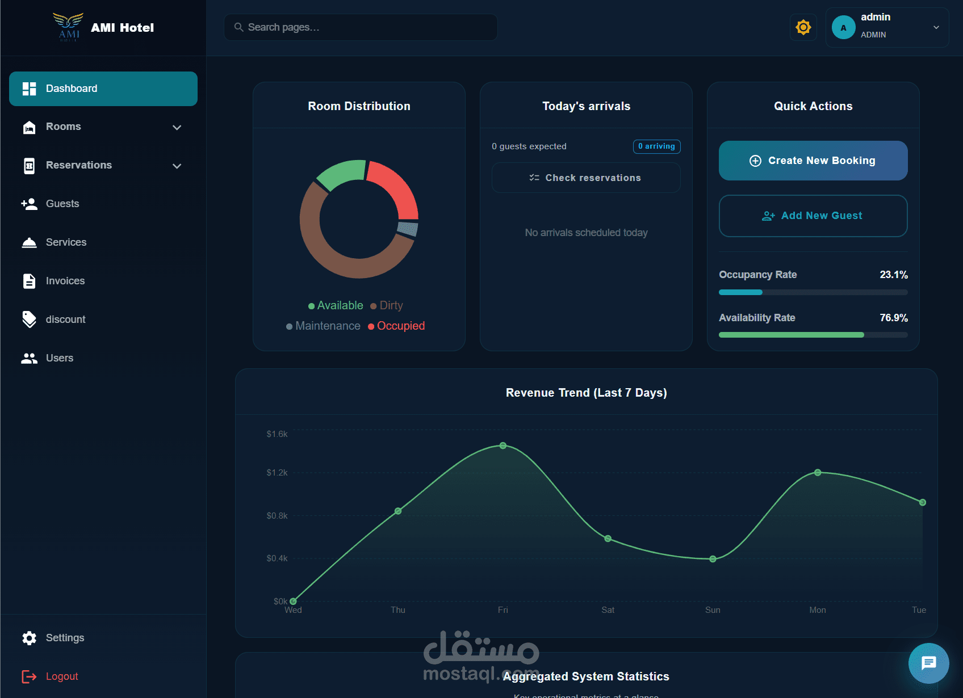Open the Guests menu item
The height and width of the screenshot is (698, 963).
103,204
